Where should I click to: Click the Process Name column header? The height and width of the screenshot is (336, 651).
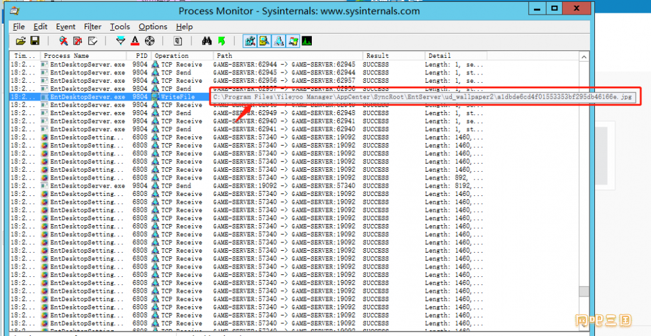point(83,55)
